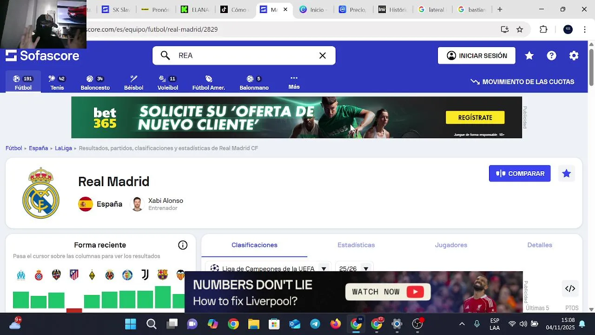This screenshot has height=335, width=595.
Task: Switch to the Jugadores tab
Action: pos(451,245)
